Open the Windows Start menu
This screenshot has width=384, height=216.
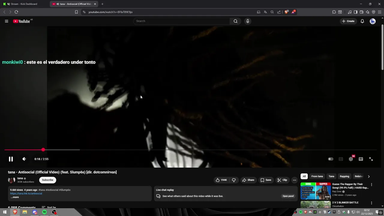tap(5, 212)
